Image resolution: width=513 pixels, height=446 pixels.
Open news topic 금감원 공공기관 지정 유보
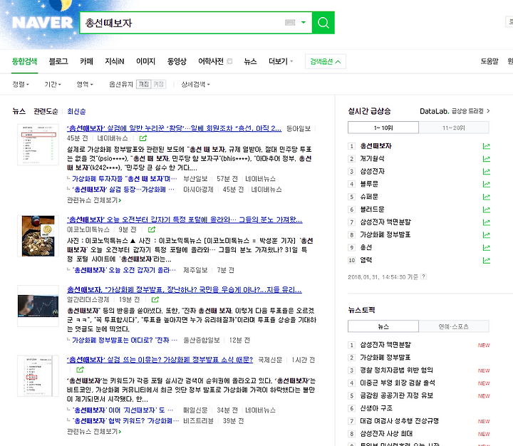click(x=396, y=395)
